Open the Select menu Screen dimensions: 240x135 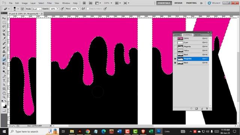pyautogui.click(x=41, y=3)
